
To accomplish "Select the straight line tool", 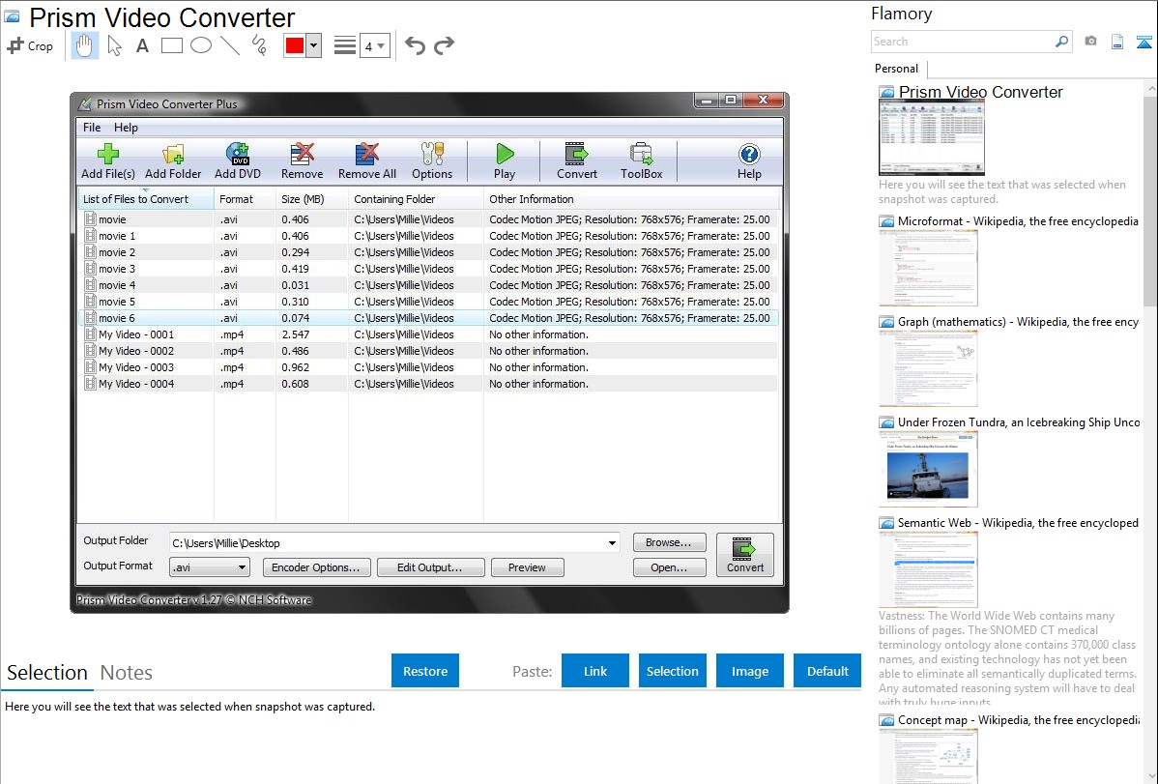I will click(230, 45).
